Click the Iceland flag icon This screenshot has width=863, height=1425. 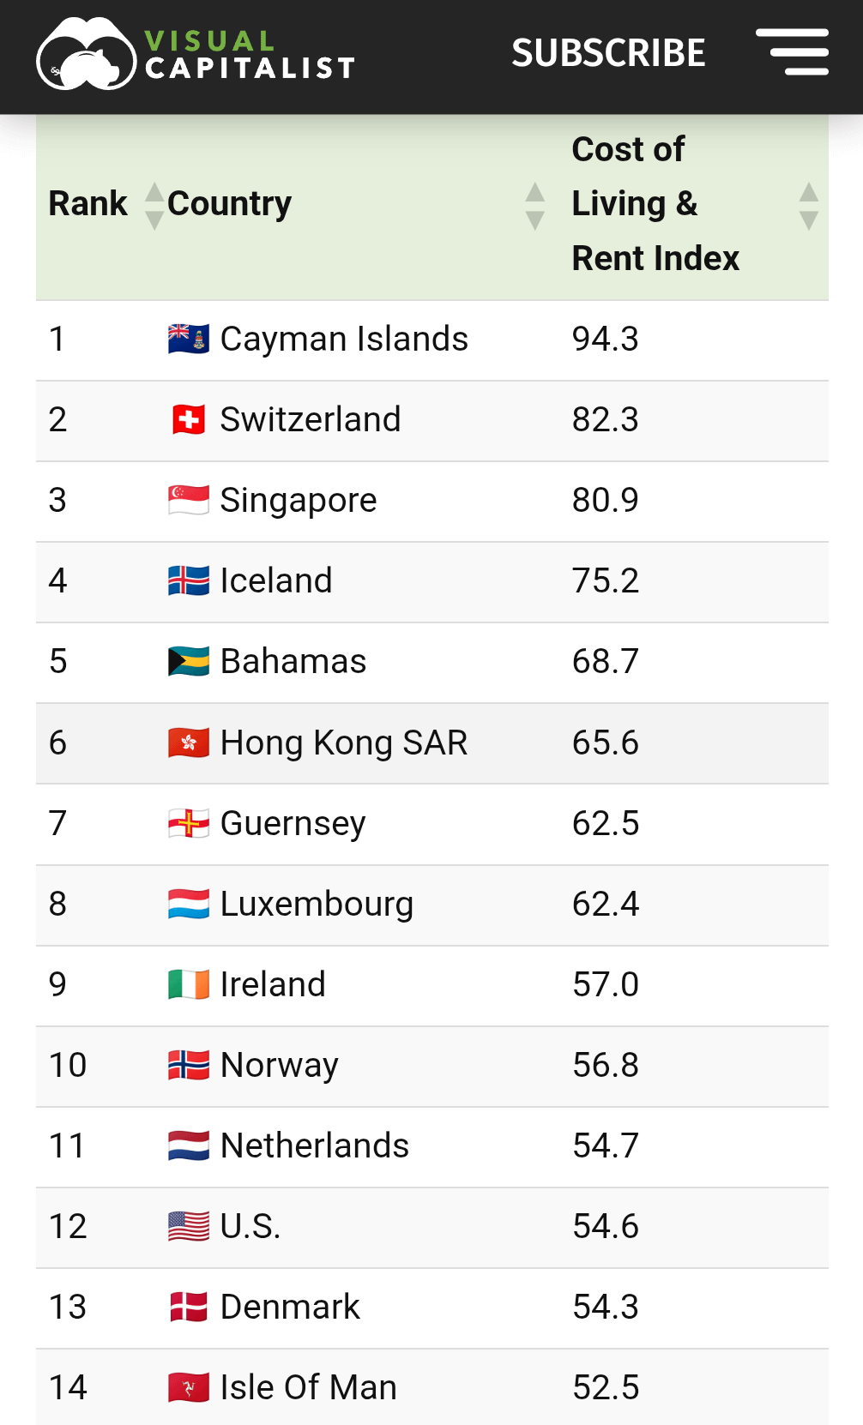(x=189, y=581)
